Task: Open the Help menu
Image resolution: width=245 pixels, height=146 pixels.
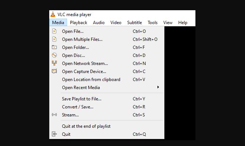Action: point(183,23)
